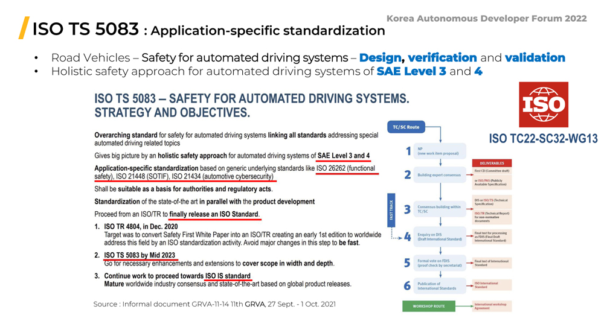This screenshot has height=318, width=604.
Task: Click the underlined 'ISO TS 5083 by Mid 2023'
Action: tap(140, 255)
